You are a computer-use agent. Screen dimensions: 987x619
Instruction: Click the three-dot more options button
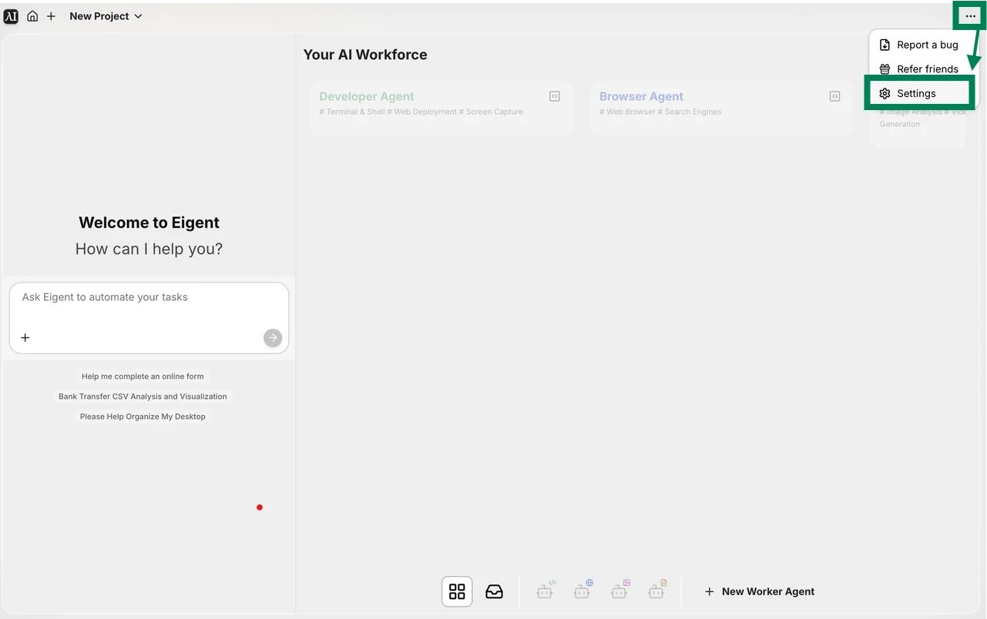pos(970,16)
